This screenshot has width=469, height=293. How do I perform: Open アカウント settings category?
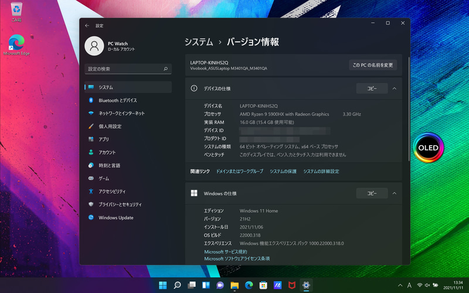[128, 152]
